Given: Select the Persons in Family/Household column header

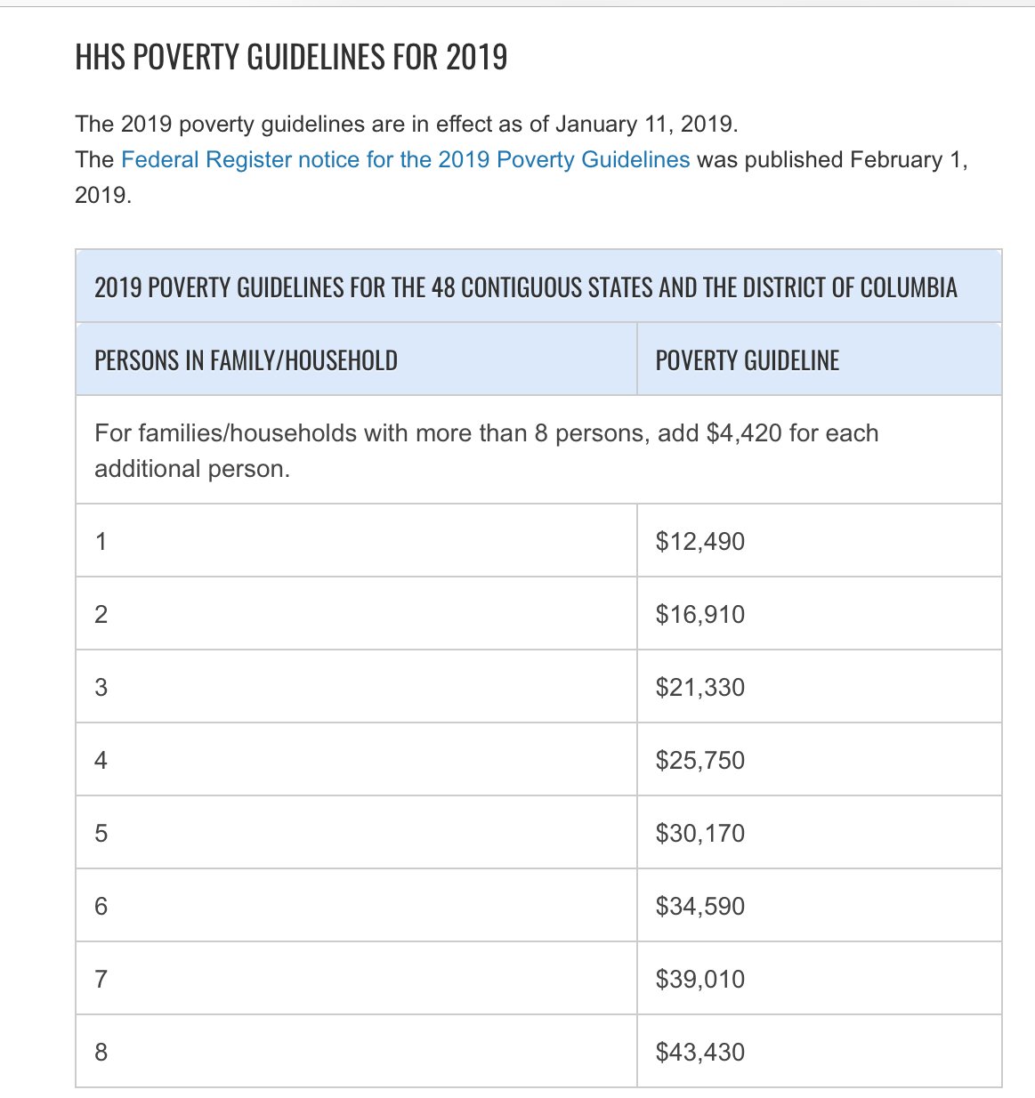Looking at the screenshot, I should coord(357,359).
